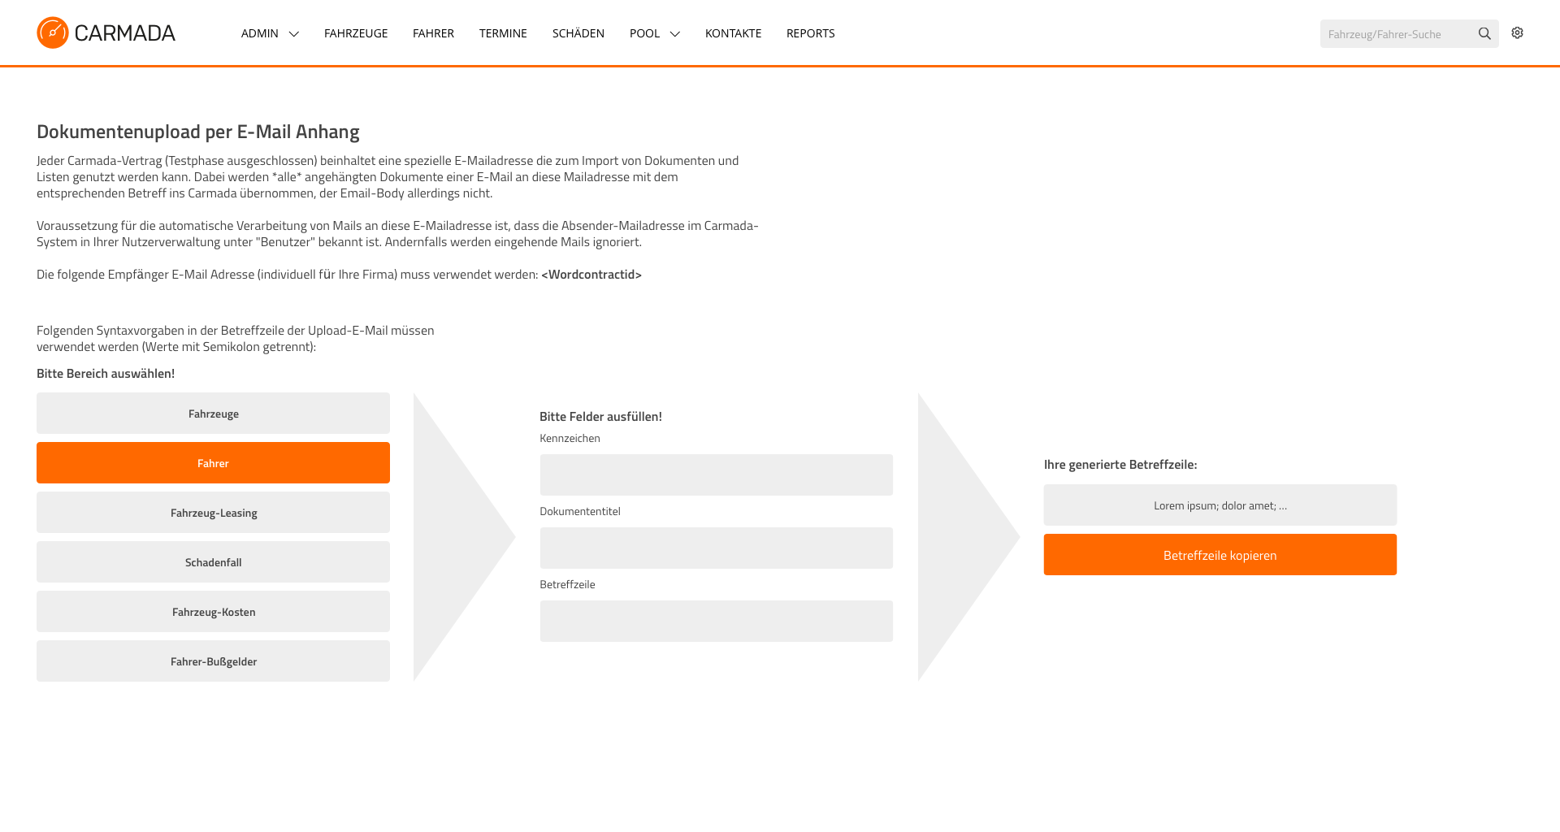
Task: Select the orange Fahrer area button
Action: [x=213, y=463]
